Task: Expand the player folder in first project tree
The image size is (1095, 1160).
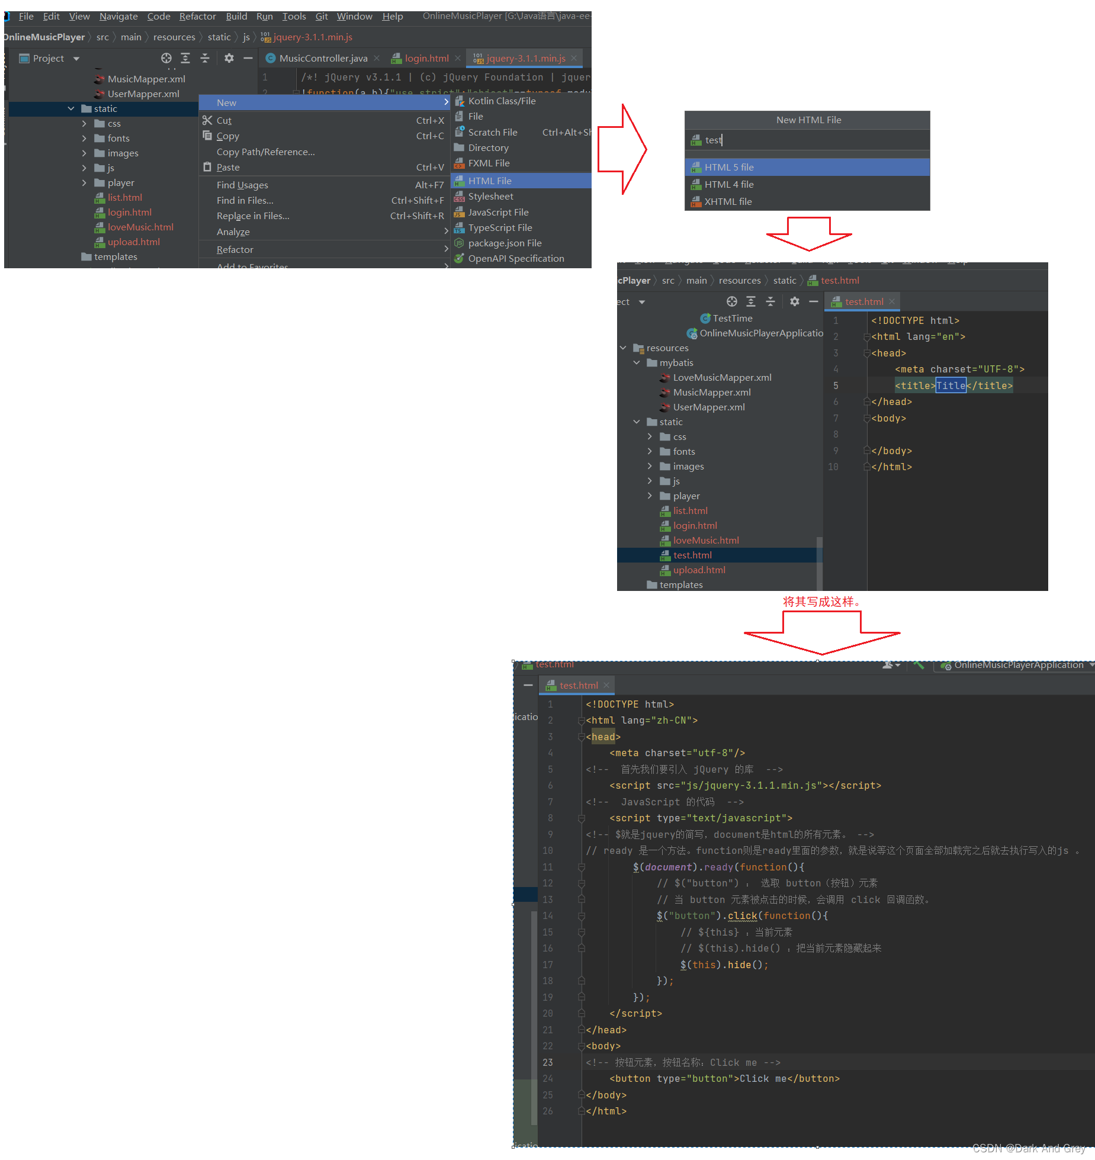Action: (84, 182)
